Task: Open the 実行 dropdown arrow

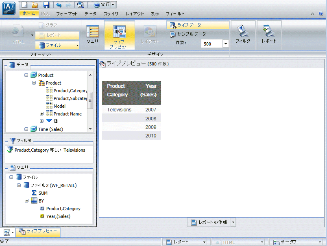Action: coord(113,4)
